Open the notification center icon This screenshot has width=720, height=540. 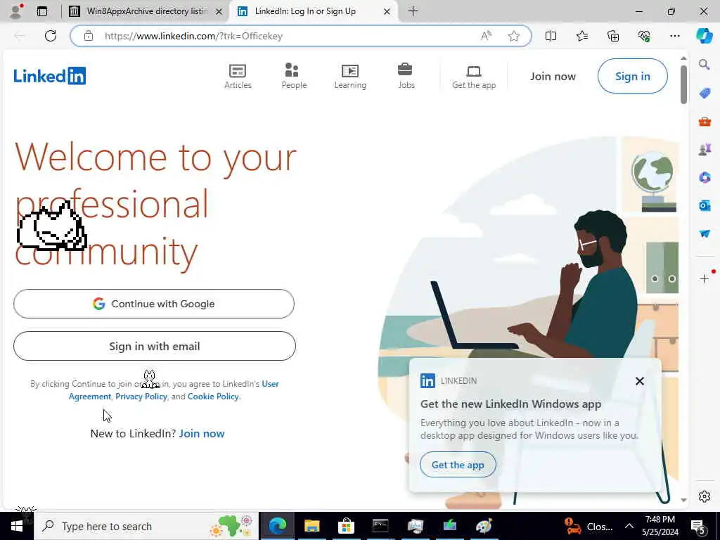pyautogui.click(x=698, y=527)
